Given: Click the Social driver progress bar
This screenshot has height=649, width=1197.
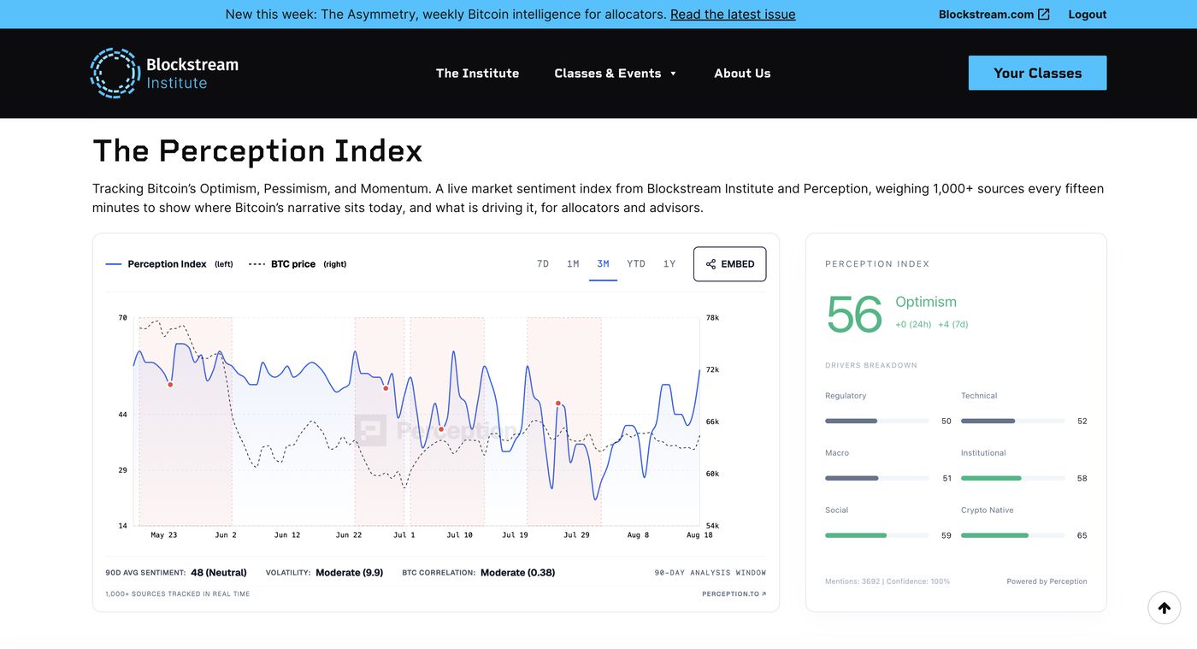Looking at the screenshot, I should [876, 535].
